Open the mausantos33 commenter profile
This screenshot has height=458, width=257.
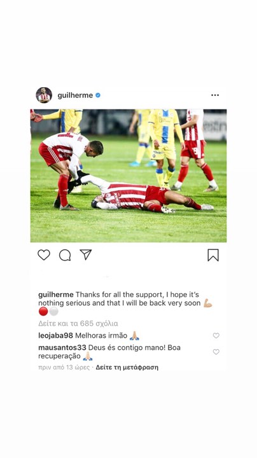pos(62,347)
